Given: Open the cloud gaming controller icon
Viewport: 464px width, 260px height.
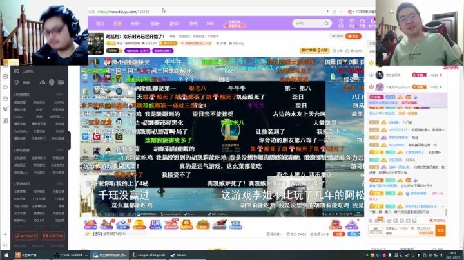Looking at the screenshot, I should 17,71.
